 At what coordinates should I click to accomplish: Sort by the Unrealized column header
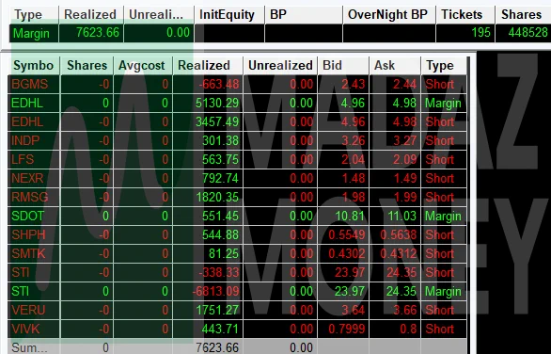(280, 66)
